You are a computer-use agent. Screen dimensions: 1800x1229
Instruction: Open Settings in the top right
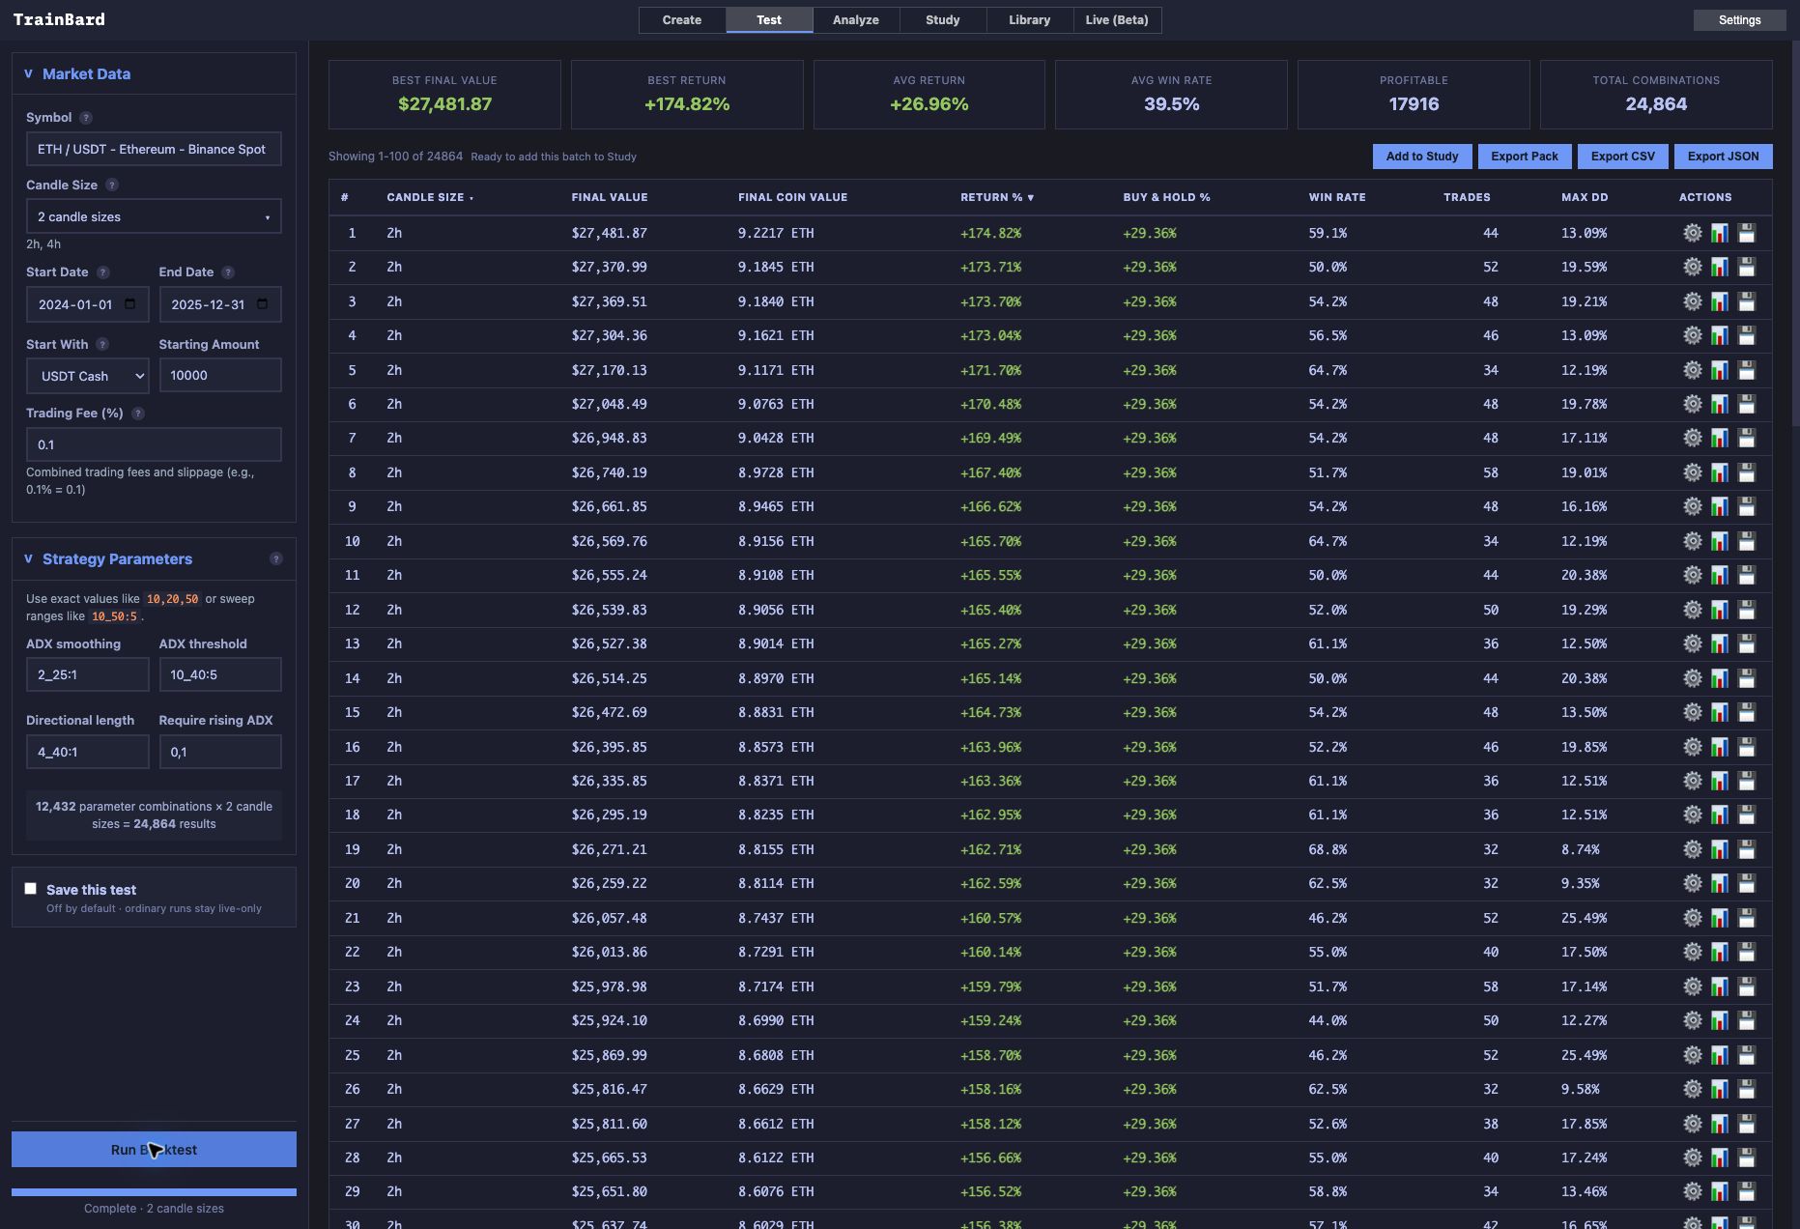pos(1739,20)
